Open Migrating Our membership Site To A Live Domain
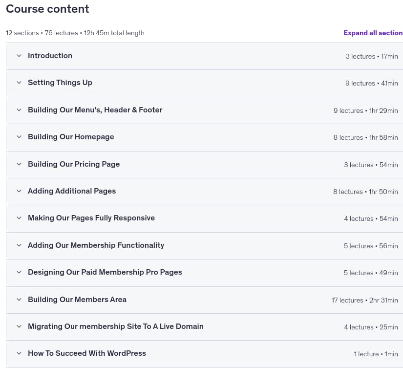Image resolution: width=403 pixels, height=368 pixels. (x=116, y=327)
